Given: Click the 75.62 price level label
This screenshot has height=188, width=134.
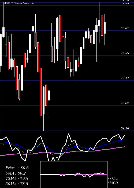Looking at the screenshot, I should (125, 103).
